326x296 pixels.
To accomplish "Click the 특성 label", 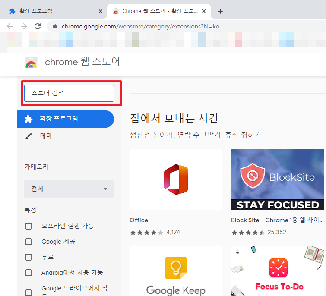I will point(30,210).
